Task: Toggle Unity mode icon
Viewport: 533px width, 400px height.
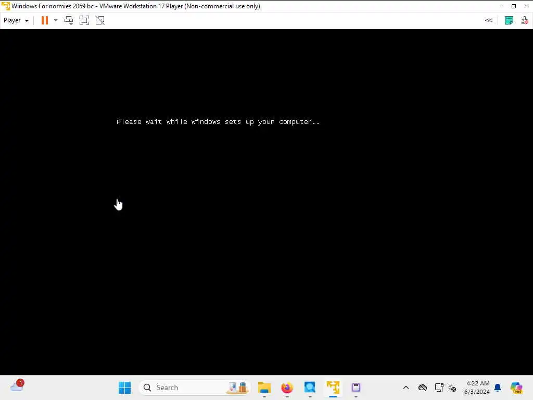Action: pos(100,20)
